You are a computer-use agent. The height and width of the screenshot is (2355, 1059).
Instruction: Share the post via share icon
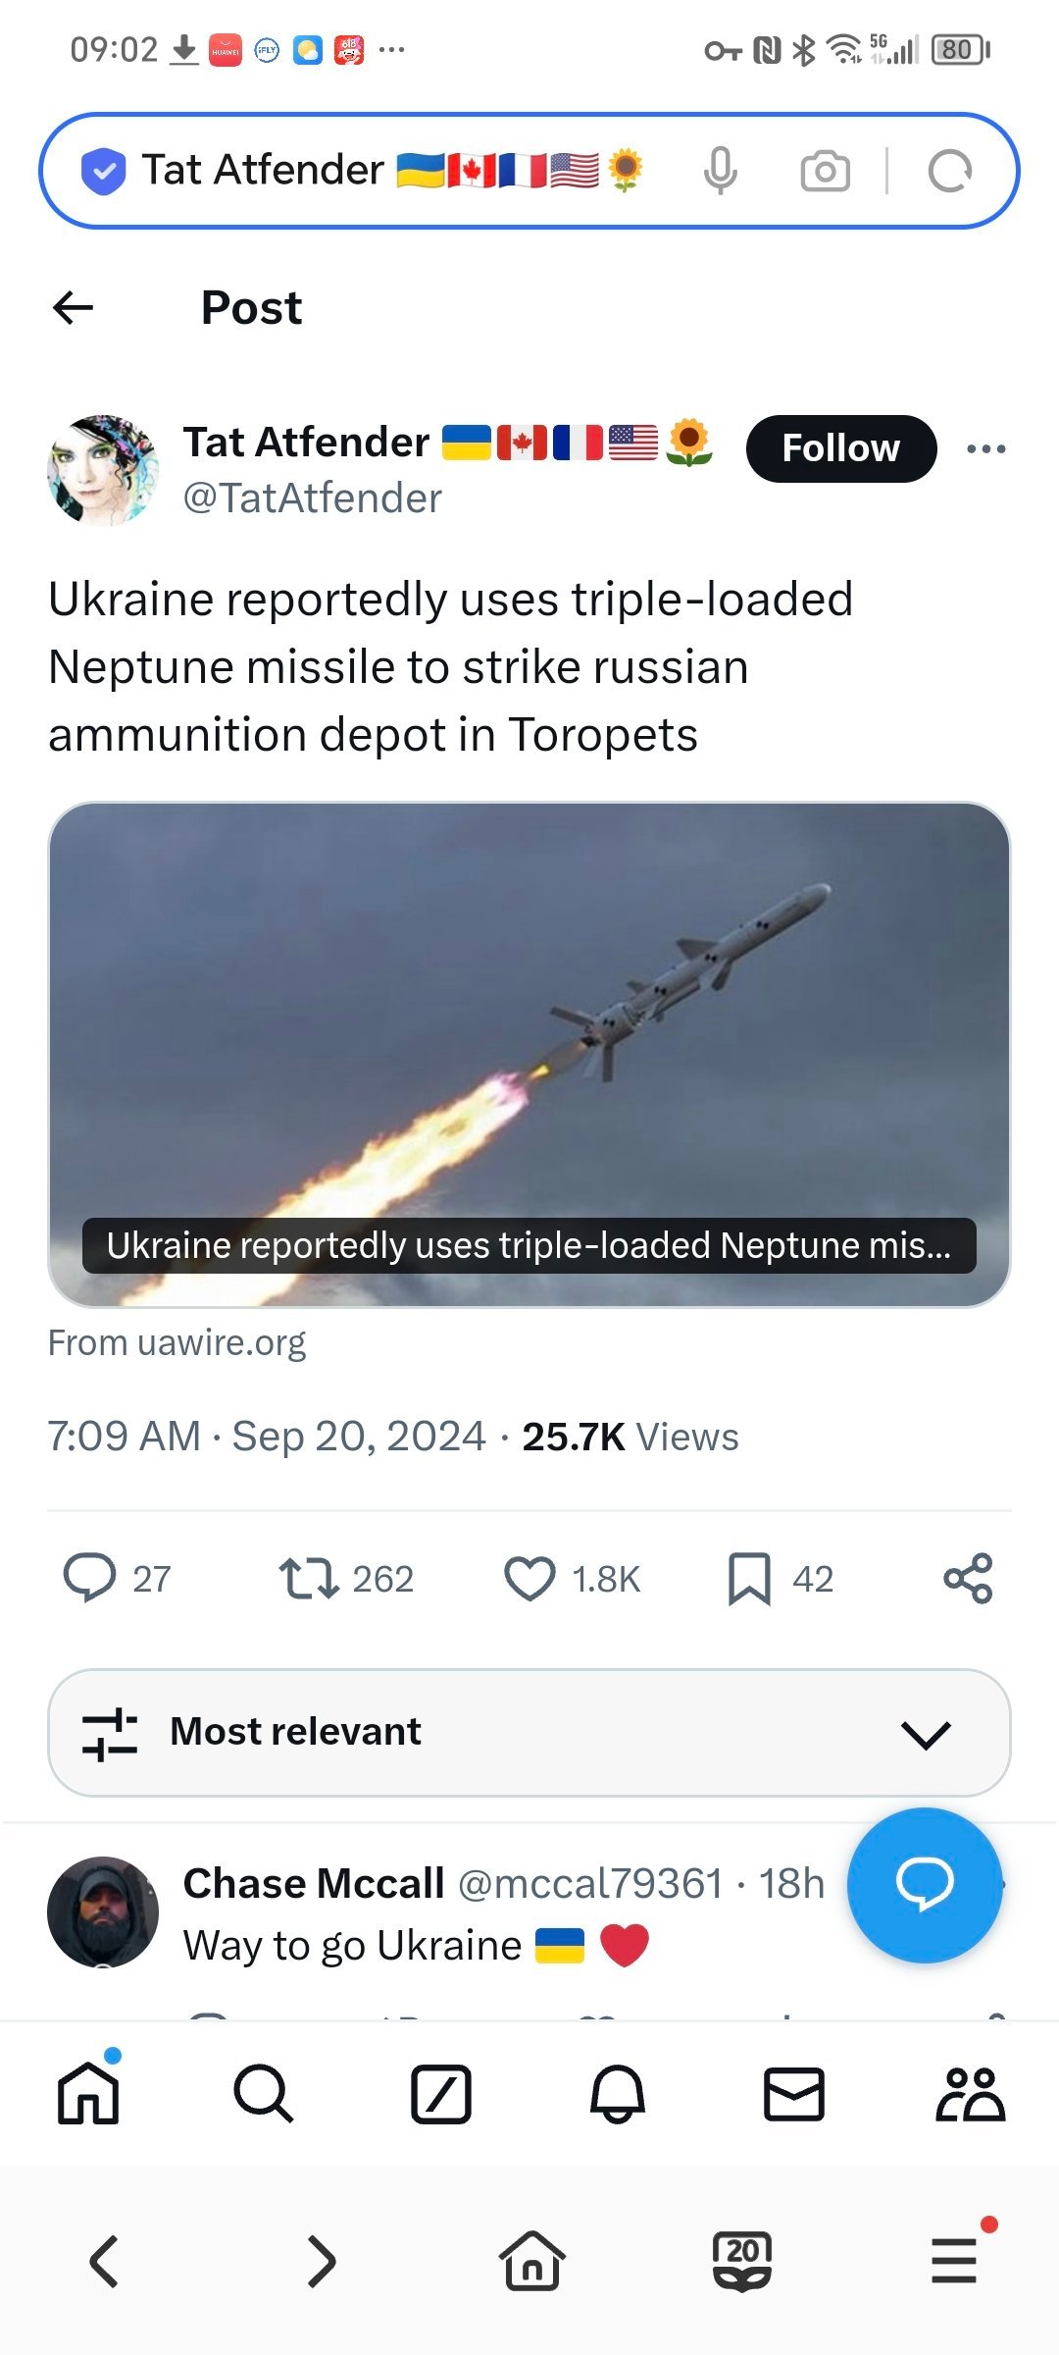pyautogui.click(x=968, y=1578)
